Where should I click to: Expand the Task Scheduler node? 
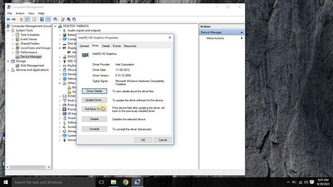coord(12,35)
